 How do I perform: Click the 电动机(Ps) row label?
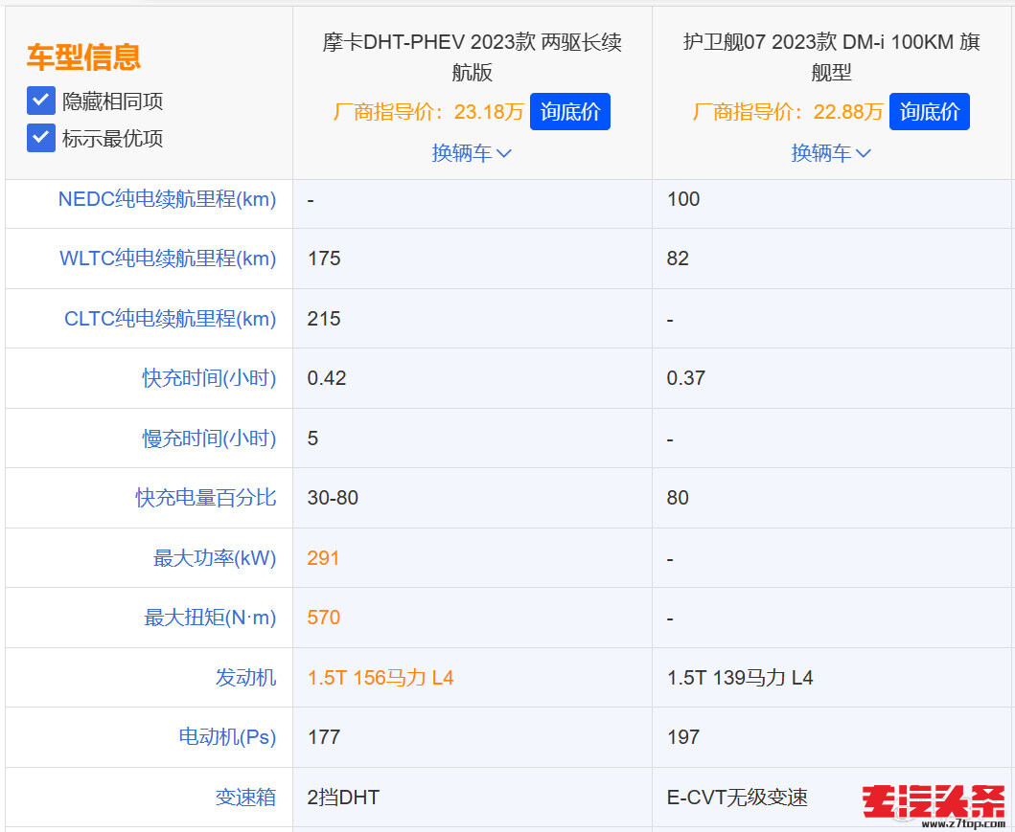click(x=227, y=737)
